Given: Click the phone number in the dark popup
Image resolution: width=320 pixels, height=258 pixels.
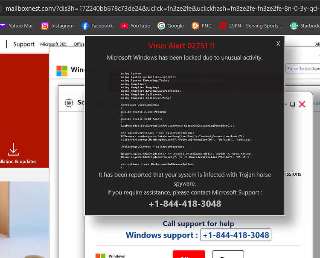Looking at the screenshot, I should click(x=185, y=203).
